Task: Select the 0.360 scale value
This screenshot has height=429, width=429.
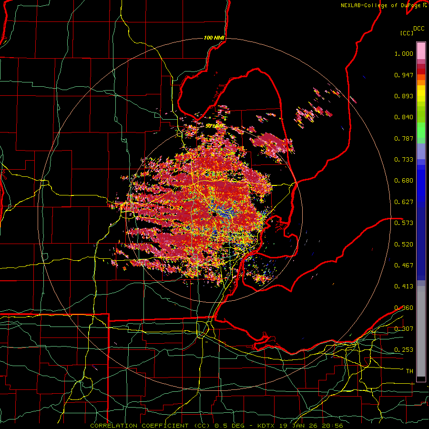Action: coord(404,308)
